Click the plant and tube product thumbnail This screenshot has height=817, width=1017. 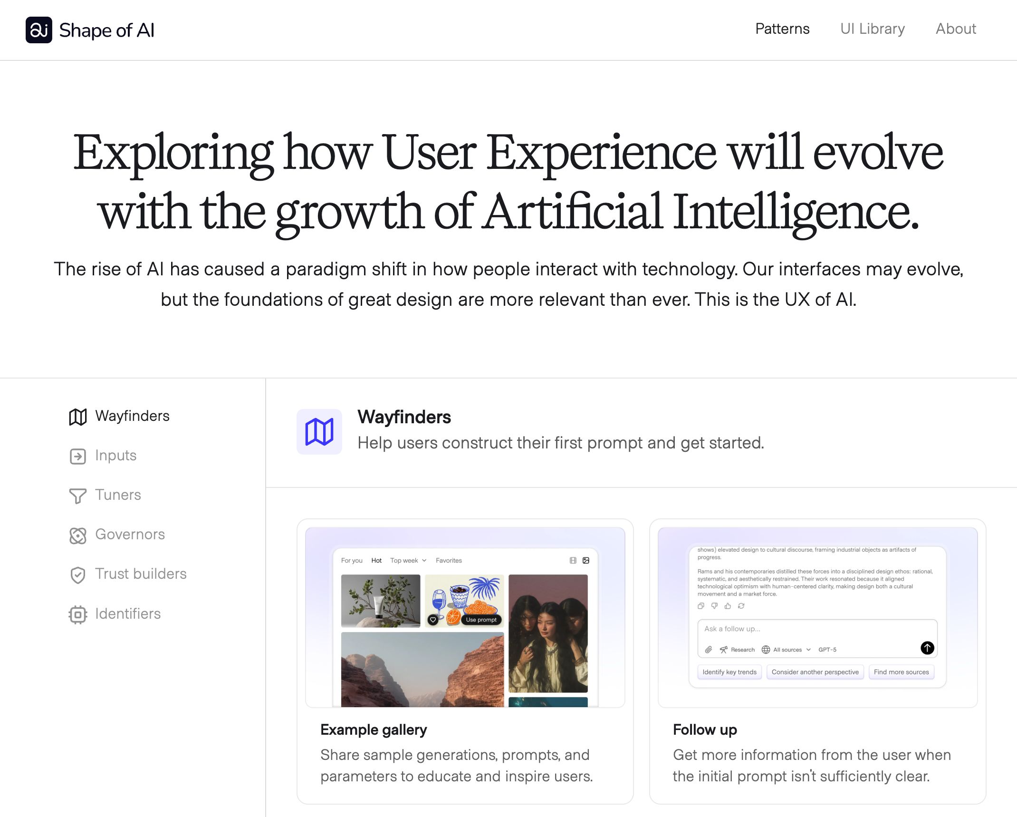pos(381,601)
